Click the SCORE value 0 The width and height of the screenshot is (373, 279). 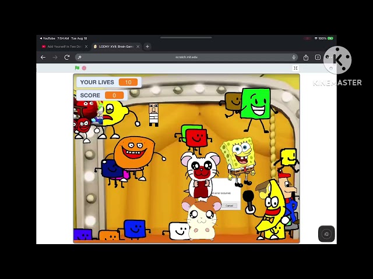[x=114, y=95]
